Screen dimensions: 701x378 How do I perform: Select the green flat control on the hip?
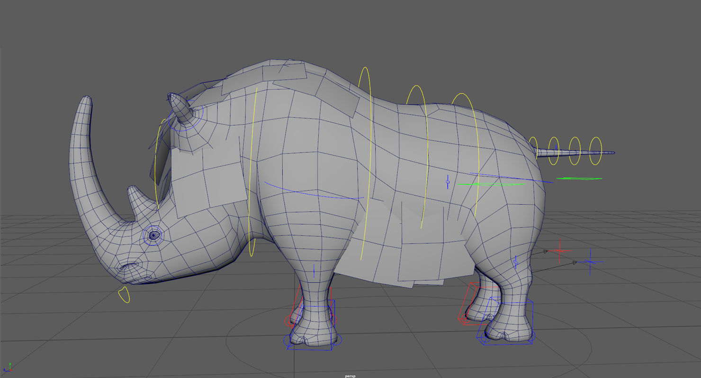pyautogui.click(x=491, y=184)
